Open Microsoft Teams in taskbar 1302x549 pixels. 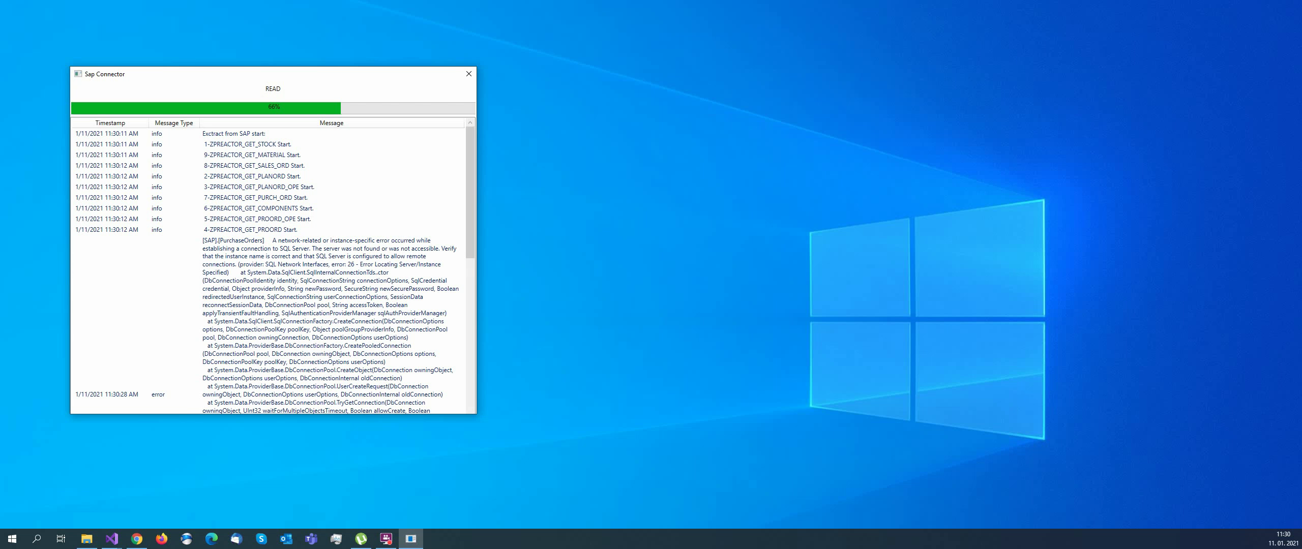coord(311,539)
